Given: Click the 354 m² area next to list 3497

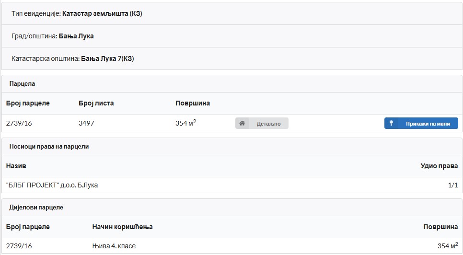Looking at the screenshot, I should click(x=185, y=123).
